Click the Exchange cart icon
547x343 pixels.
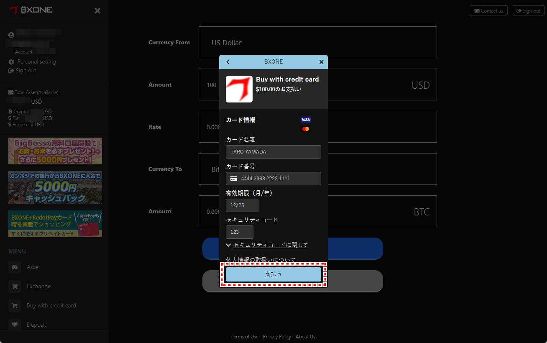pyautogui.click(x=15, y=287)
